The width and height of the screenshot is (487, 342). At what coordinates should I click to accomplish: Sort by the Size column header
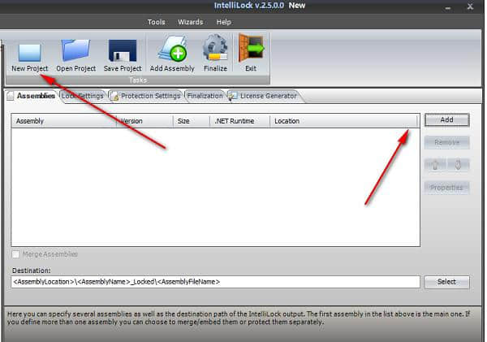point(192,121)
